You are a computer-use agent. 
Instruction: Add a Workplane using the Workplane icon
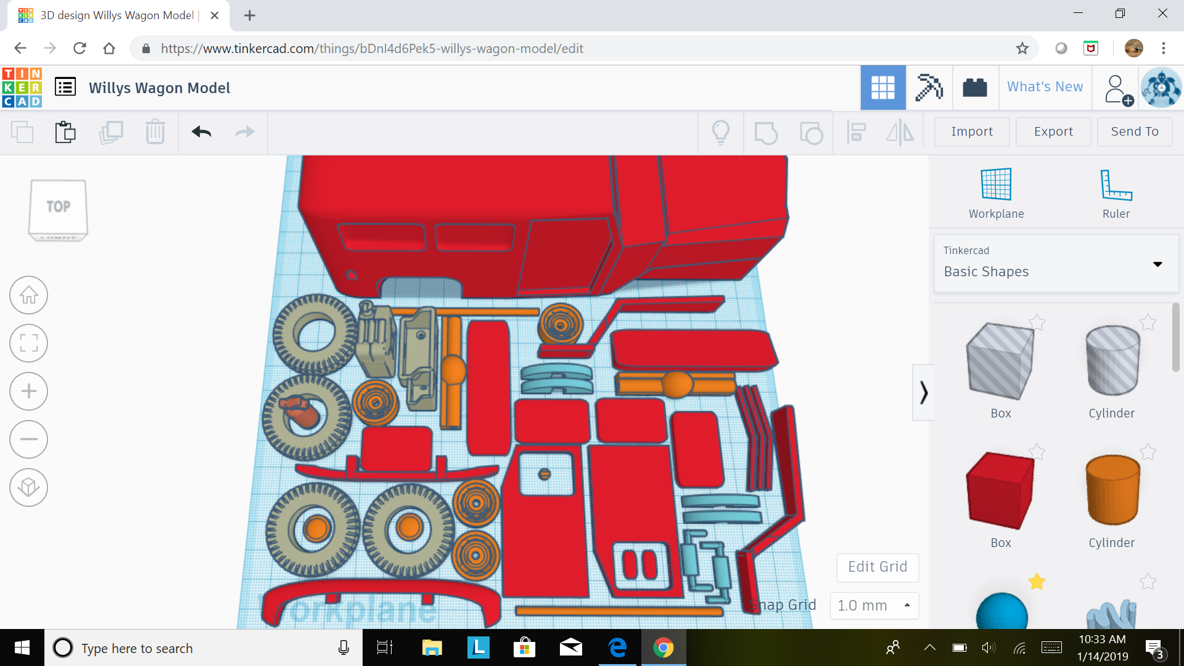point(995,185)
